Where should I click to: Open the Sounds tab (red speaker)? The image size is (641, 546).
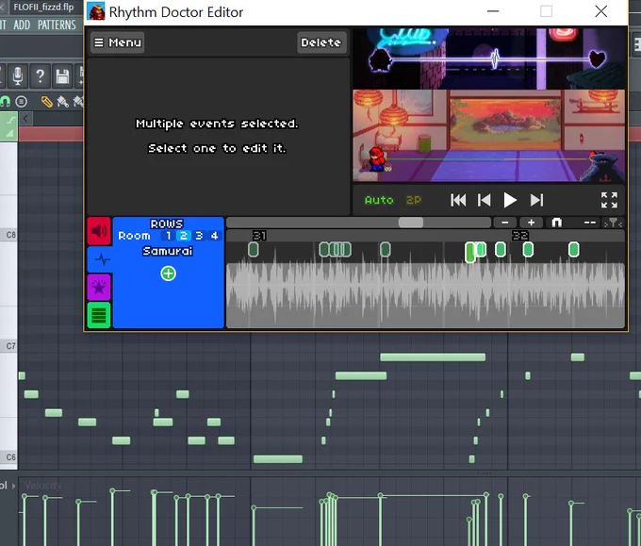click(x=99, y=231)
